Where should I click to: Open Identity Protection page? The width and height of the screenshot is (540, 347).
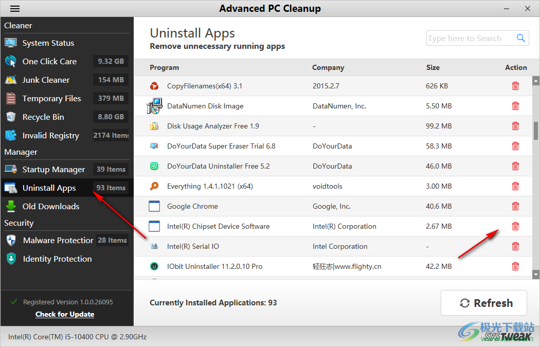point(57,259)
